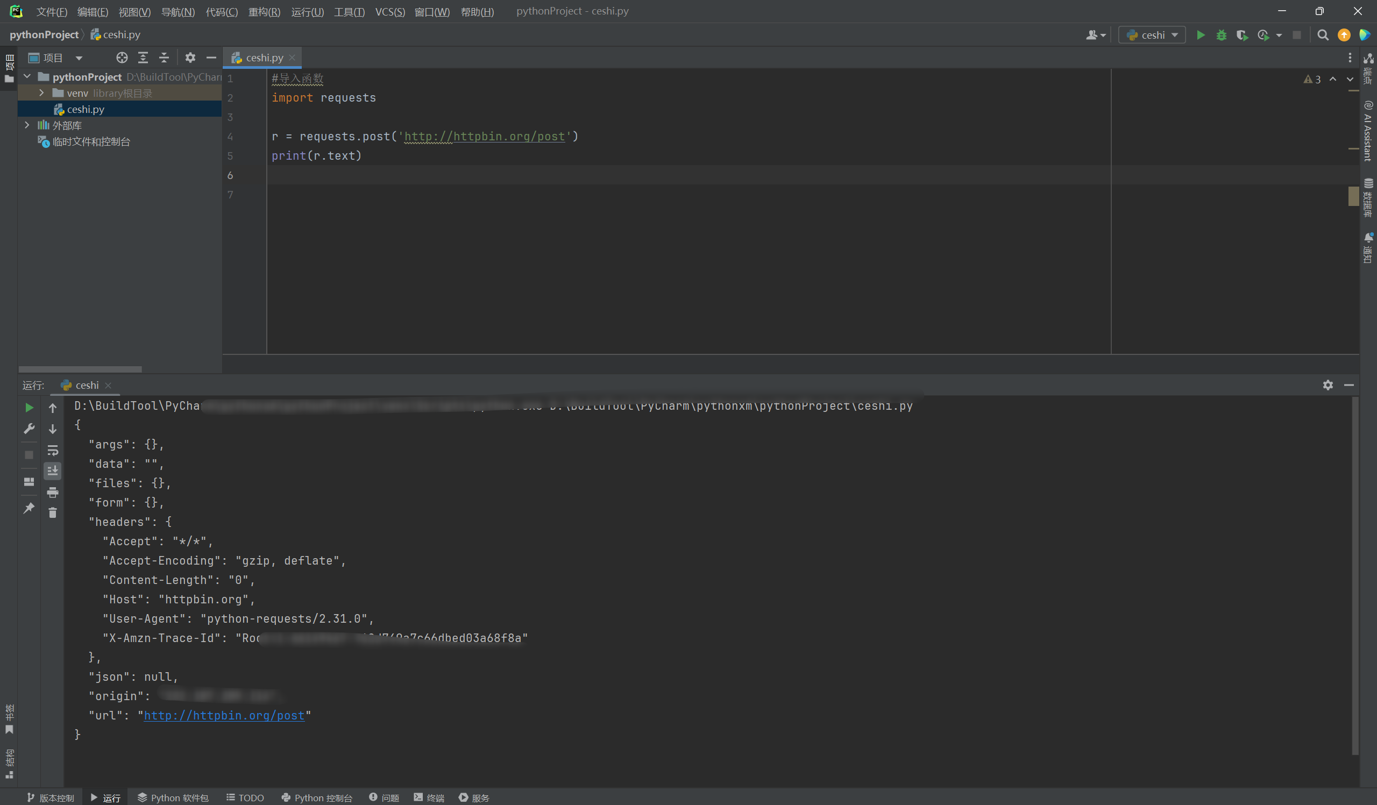
Task: Hide the project tool window
Action: pyautogui.click(x=211, y=58)
